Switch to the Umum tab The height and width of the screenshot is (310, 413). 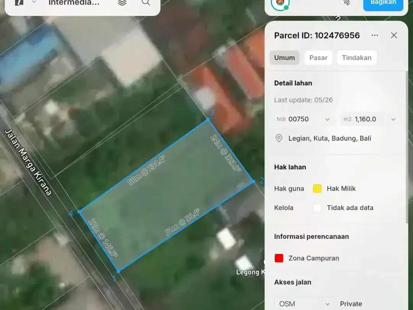point(285,58)
